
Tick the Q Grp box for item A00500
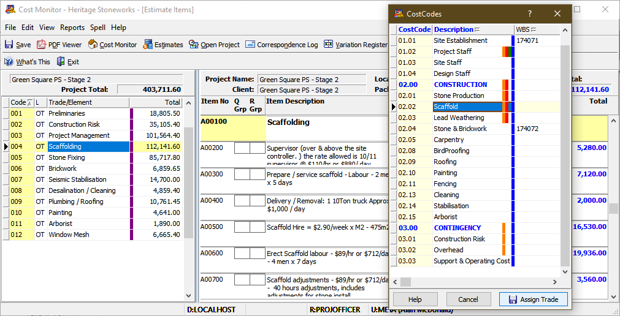click(x=242, y=227)
